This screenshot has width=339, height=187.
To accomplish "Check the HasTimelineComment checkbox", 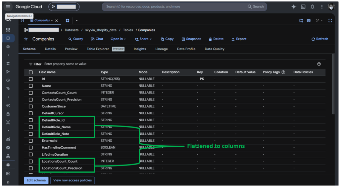I will 31,148.
